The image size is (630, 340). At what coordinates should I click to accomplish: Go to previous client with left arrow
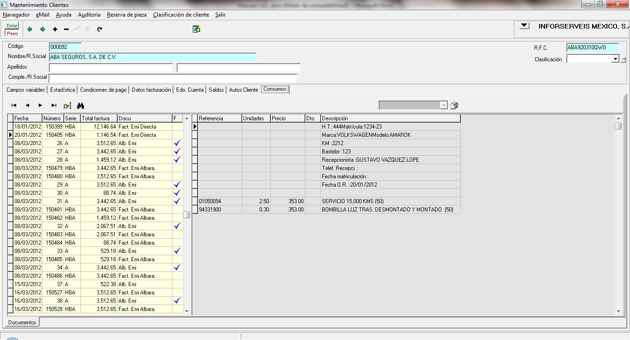30,29
